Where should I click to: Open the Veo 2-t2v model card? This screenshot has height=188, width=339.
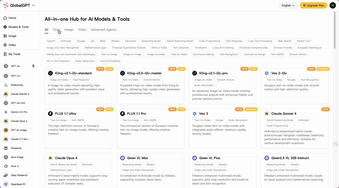[295, 86]
